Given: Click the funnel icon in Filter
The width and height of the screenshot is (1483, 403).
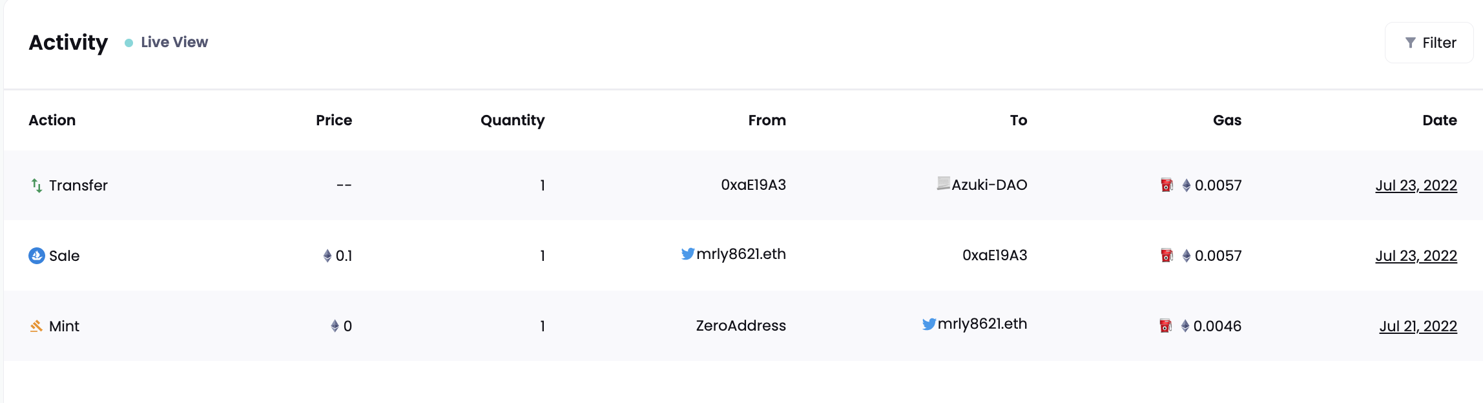Looking at the screenshot, I should (1411, 43).
